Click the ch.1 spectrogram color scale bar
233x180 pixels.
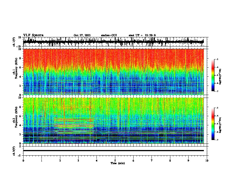point(213,75)
